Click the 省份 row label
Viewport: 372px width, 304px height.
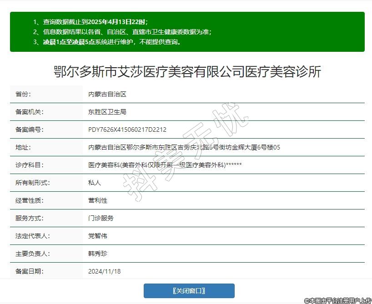[x=23, y=94]
